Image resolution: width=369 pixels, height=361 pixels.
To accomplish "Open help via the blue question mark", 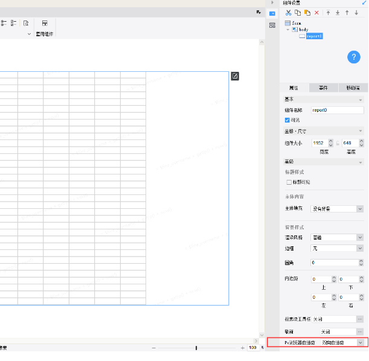I will click(x=354, y=57).
